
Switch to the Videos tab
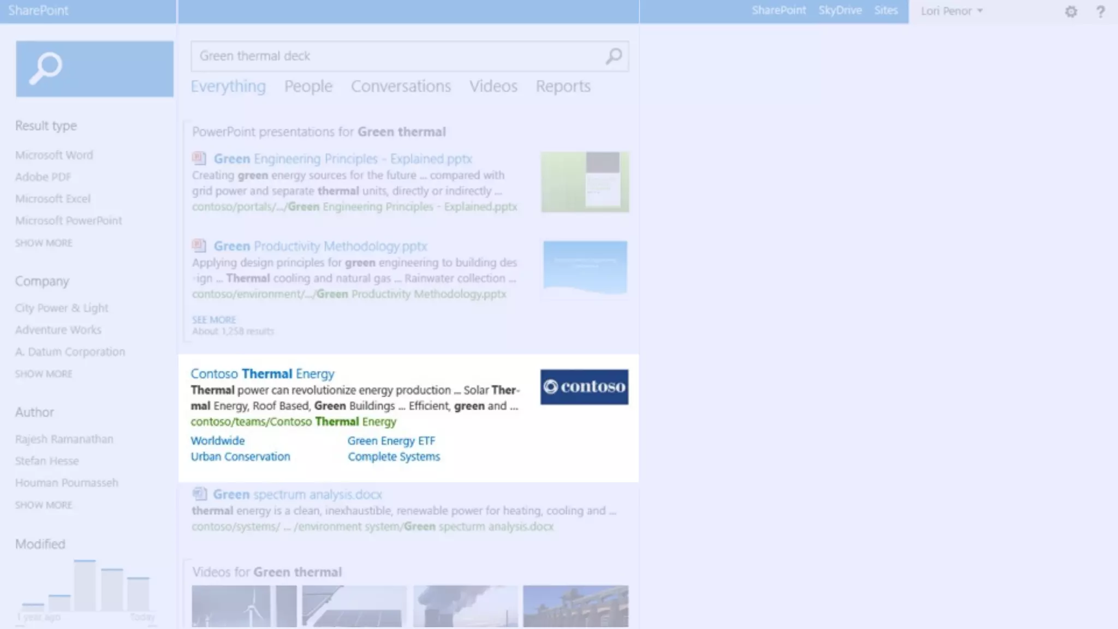pyautogui.click(x=493, y=86)
